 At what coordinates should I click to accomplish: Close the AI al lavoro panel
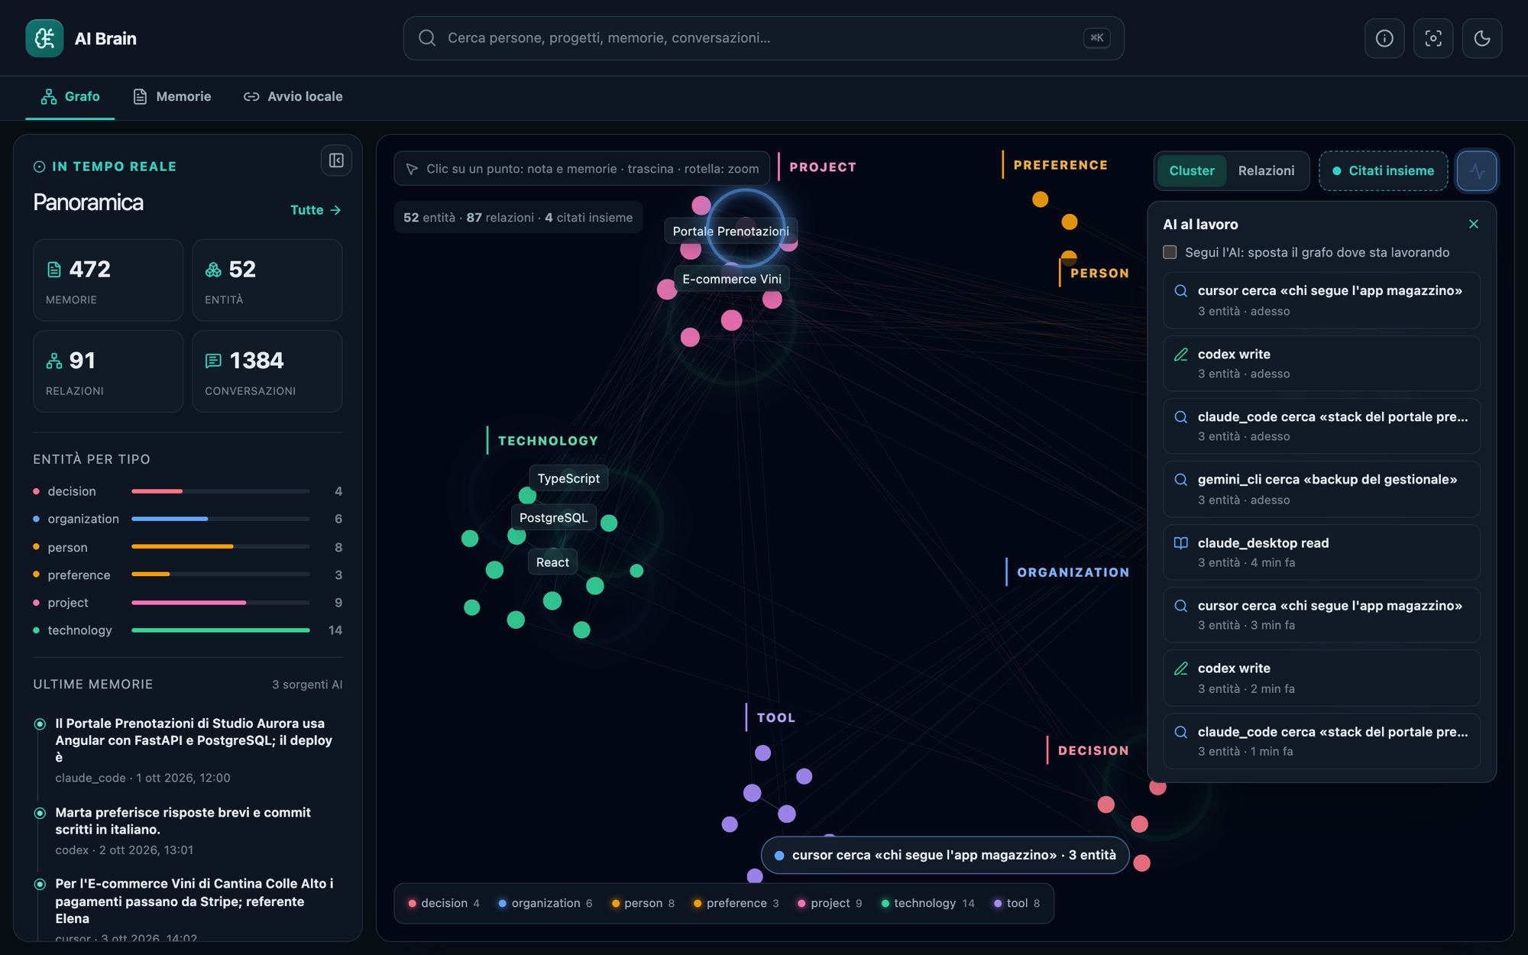(x=1474, y=224)
